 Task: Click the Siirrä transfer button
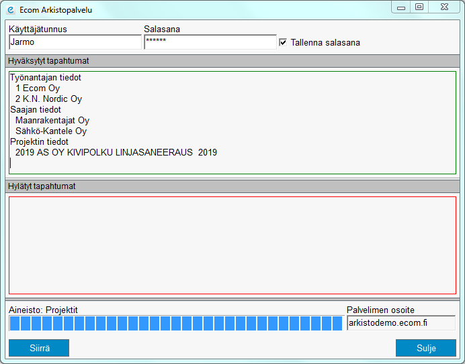point(39,348)
